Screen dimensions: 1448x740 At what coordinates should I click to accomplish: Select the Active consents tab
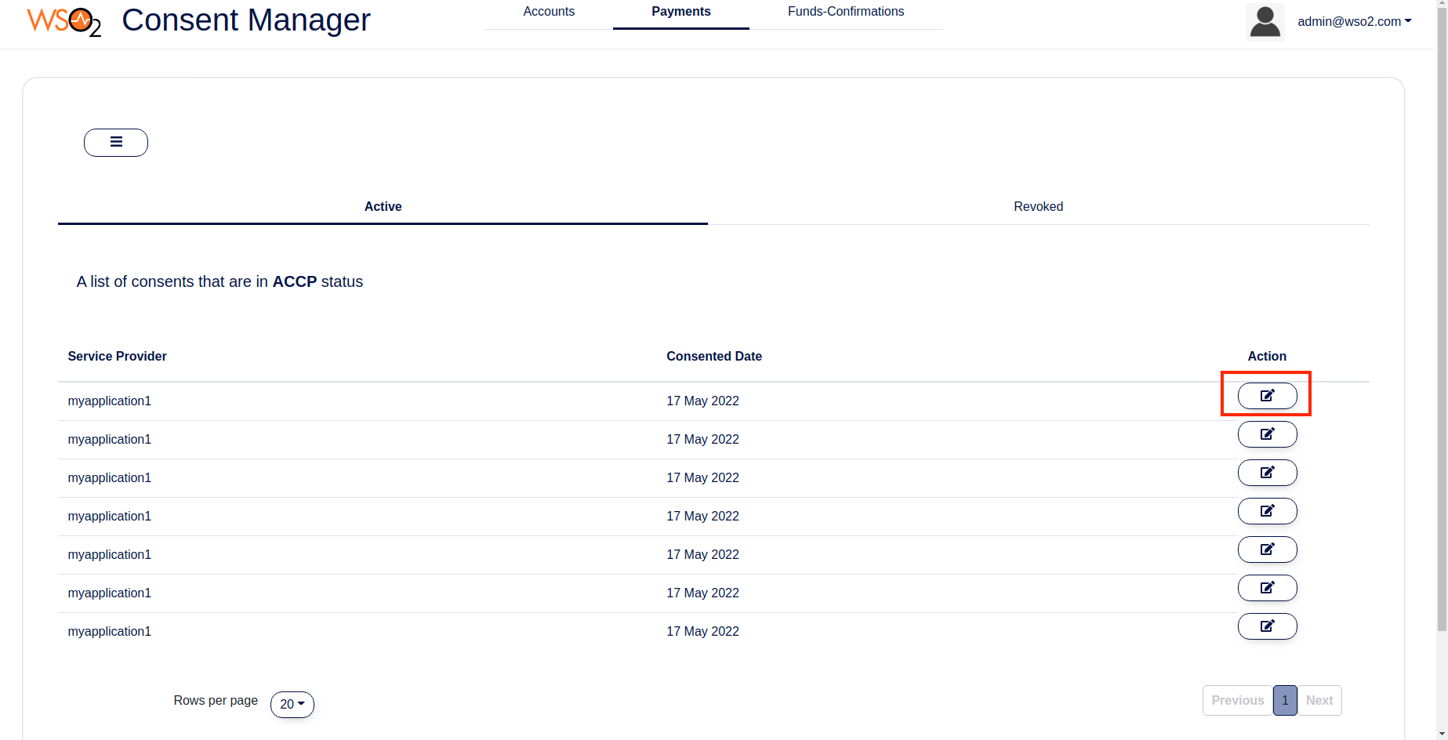click(x=383, y=207)
